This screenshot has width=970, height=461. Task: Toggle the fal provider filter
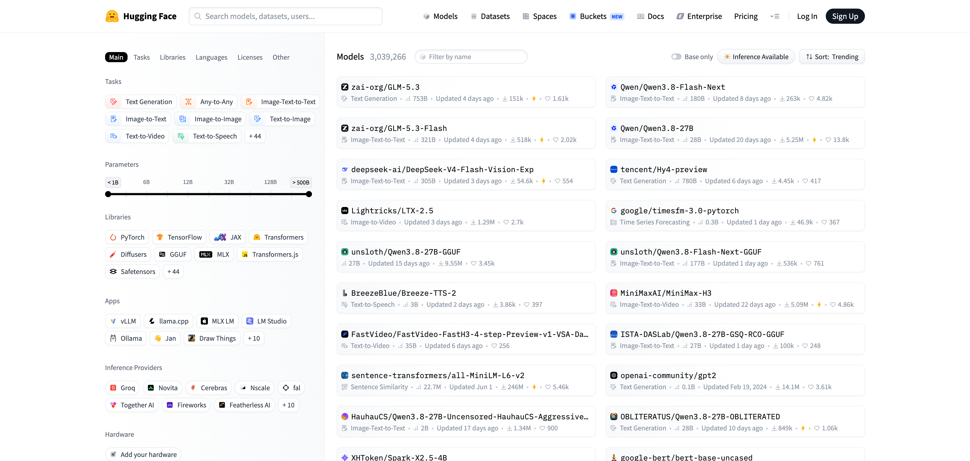tap(291, 388)
